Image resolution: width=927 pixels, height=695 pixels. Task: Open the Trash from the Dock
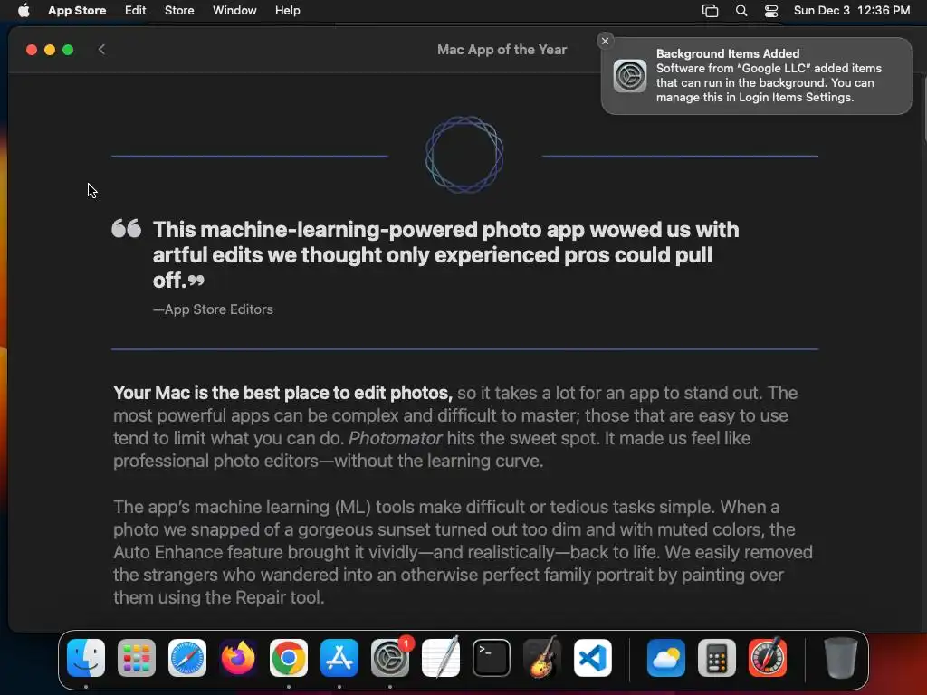[x=841, y=658]
